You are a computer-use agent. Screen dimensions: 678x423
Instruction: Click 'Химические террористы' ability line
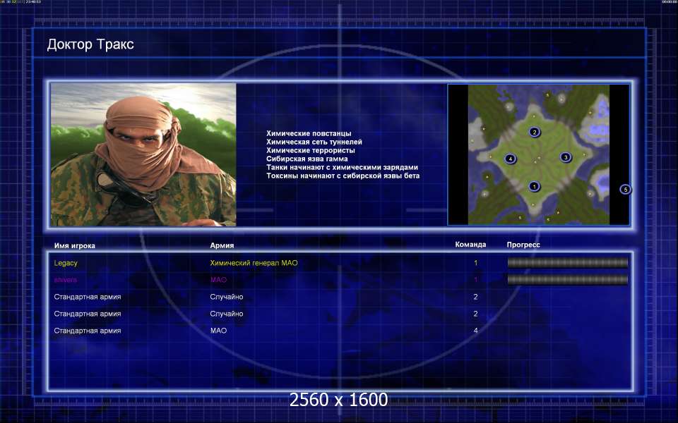pos(311,150)
